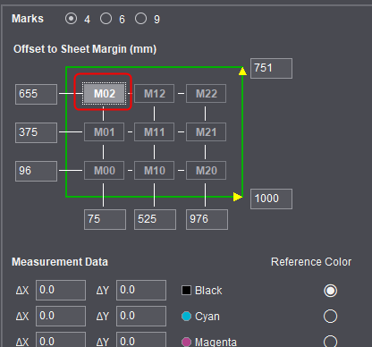This screenshot has width=372, height=347.
Task: Select the M11 center mark button
Action: [x=154, y=132]
